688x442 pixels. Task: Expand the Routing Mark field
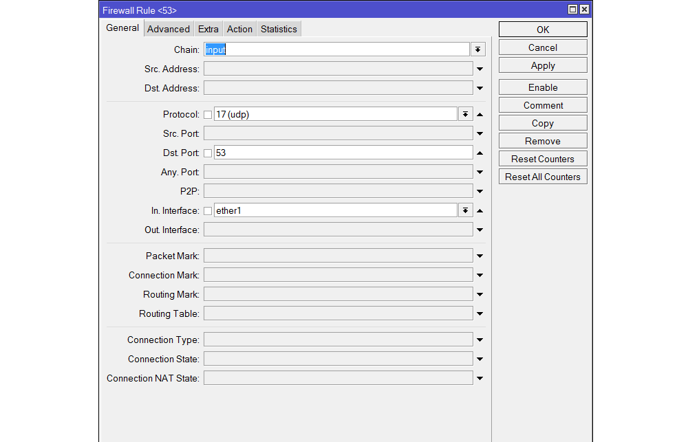pos(480,295)
